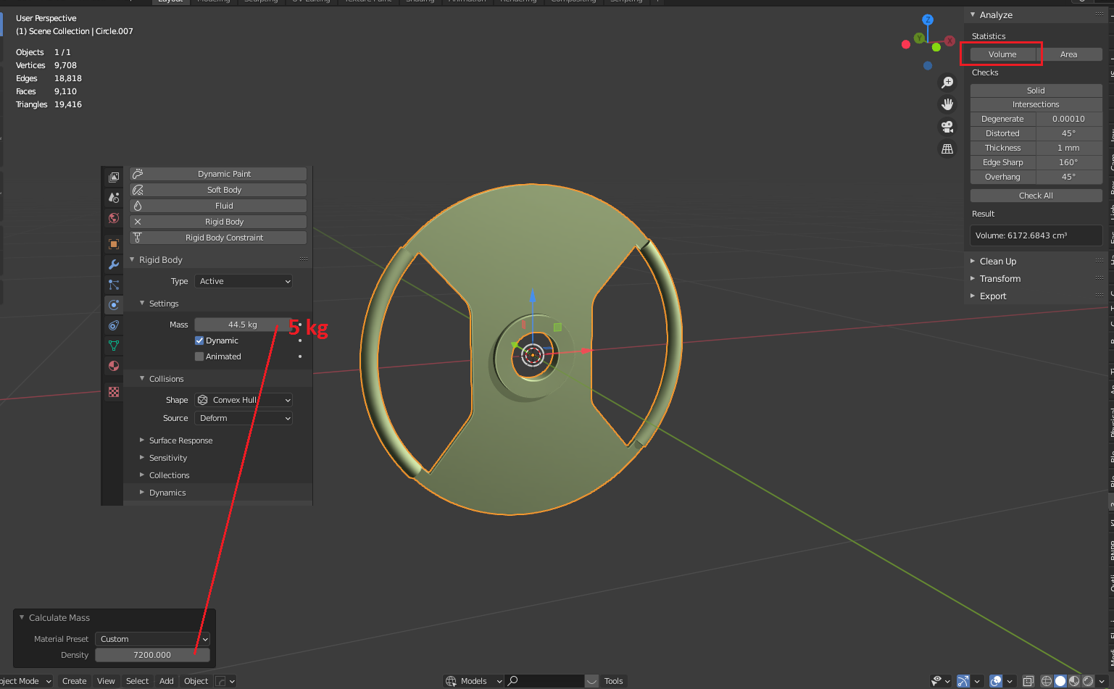Collapse the Calculate Mass panel
Viewport: 1114px width, 689px height.
point(59,618)
